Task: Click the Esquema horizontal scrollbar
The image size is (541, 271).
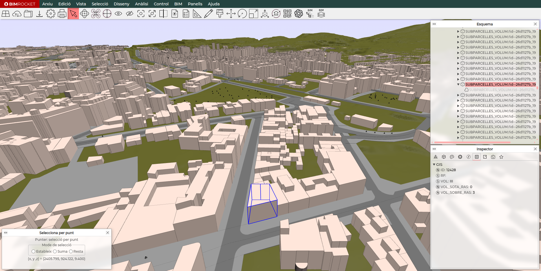Action: pos(472,142)
